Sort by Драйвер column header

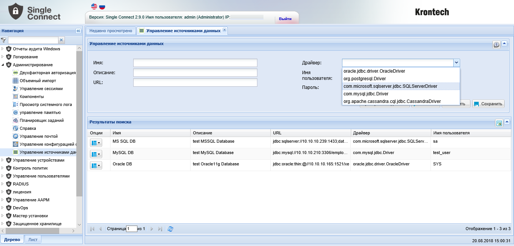pyautogui.click(x=391, y=133)
